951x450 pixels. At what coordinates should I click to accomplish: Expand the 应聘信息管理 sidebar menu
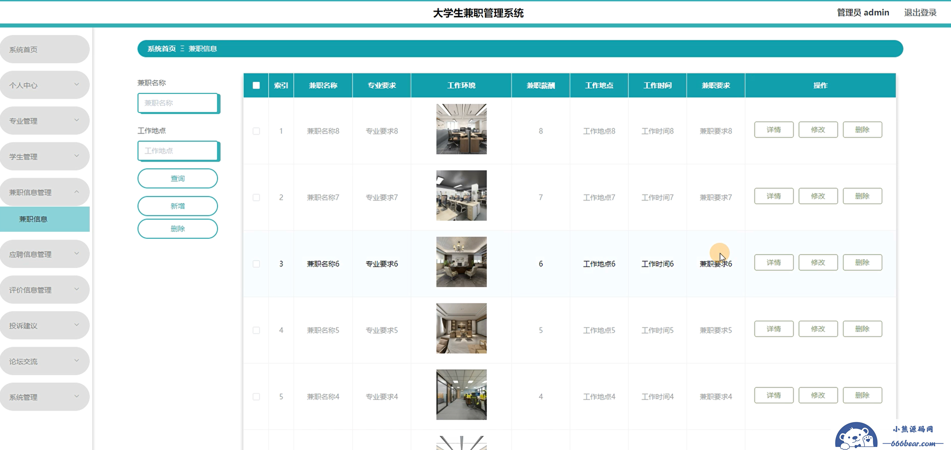click(x=45, y=254)
